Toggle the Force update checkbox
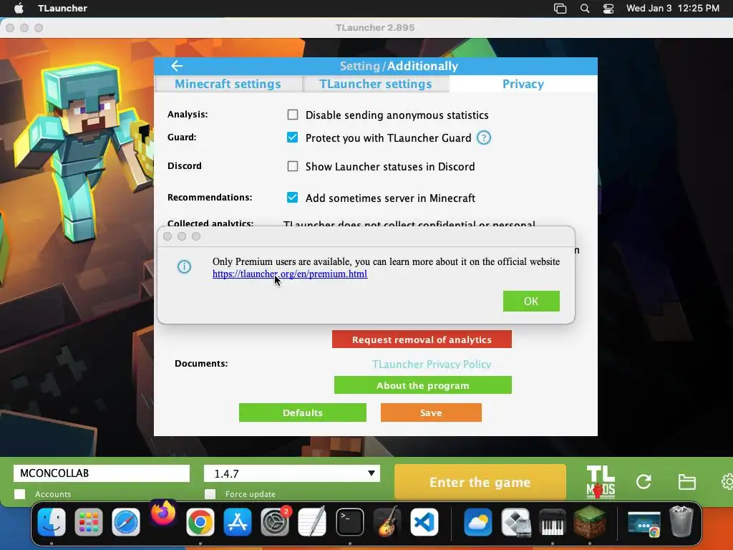The image size is (733, 550). (210, 494)
